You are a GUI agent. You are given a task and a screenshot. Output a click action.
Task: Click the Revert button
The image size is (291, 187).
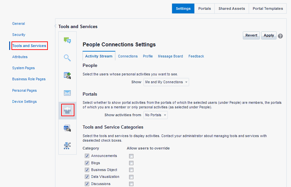pos(251,35)
